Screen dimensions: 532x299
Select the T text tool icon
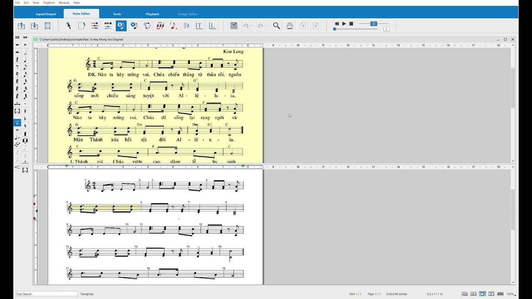[x=199, y=26]
